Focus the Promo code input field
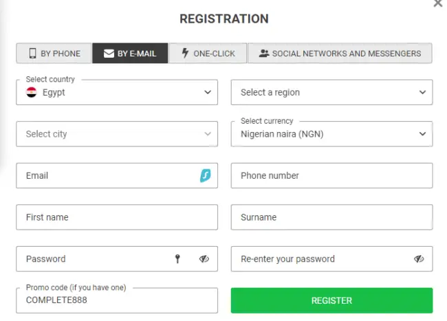 (117, 300)
